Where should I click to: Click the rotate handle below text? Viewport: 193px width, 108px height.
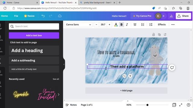(x=125, y=76)
